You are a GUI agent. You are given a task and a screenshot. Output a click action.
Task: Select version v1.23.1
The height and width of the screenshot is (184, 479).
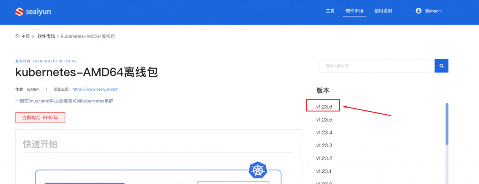(x=324, y=171)
